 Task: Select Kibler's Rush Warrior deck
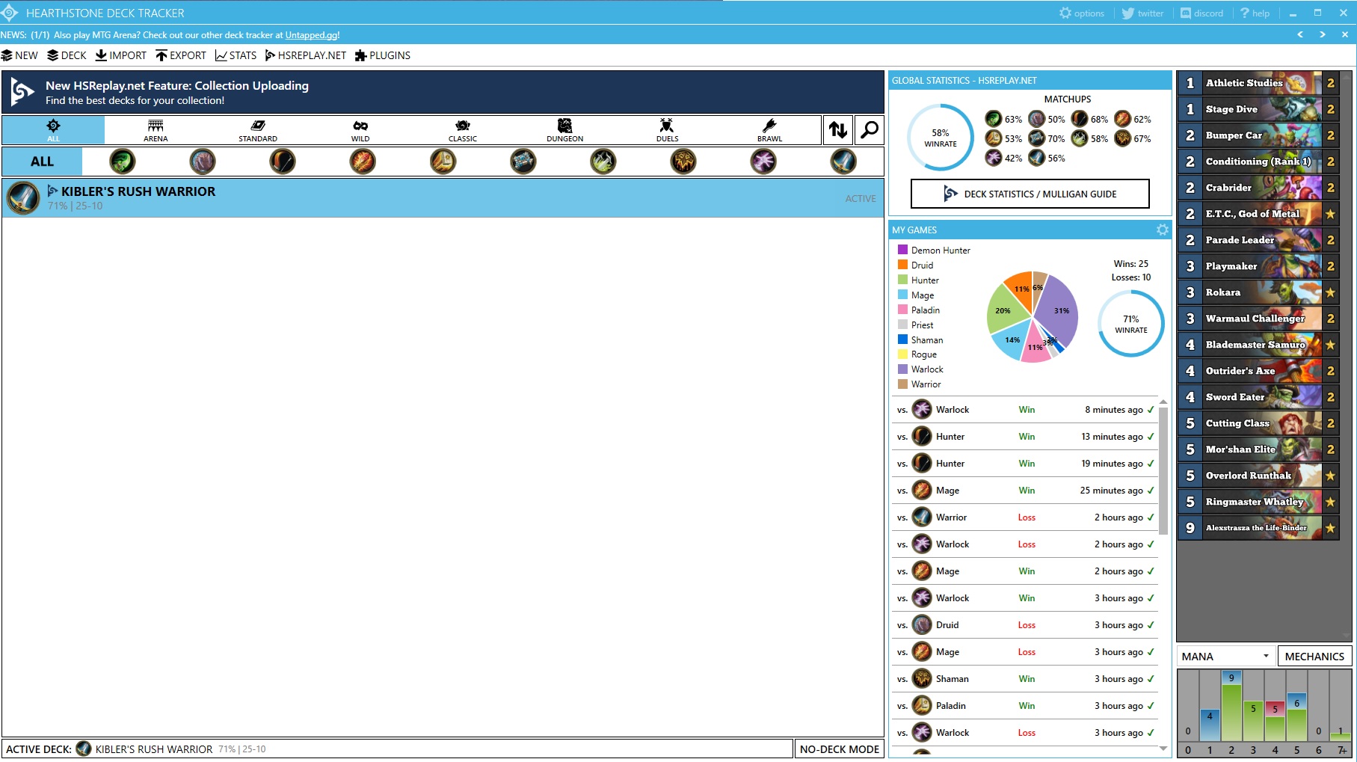click(x=443, y=198)
